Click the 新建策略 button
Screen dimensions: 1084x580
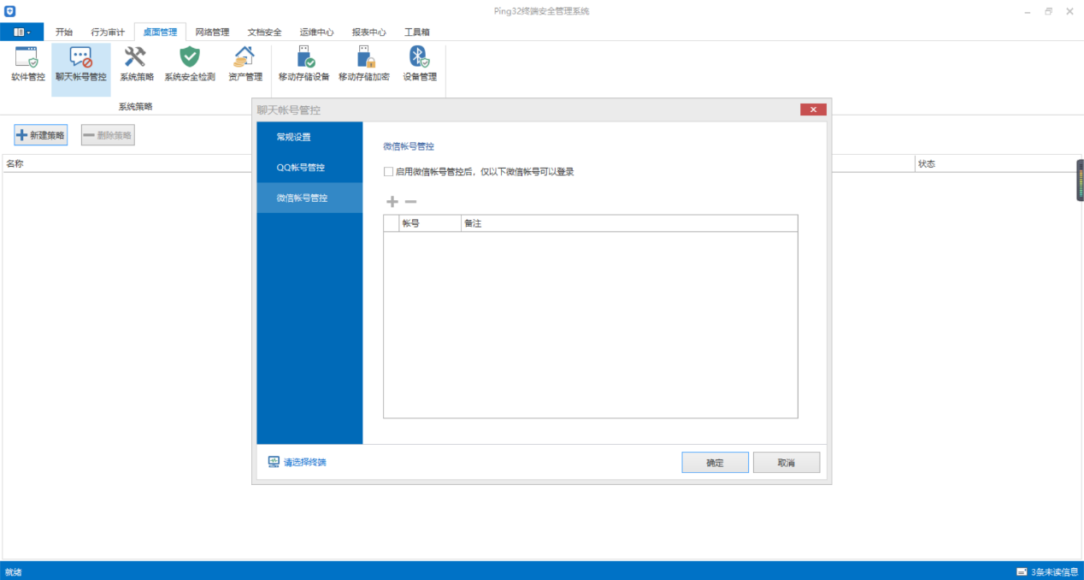41,135
